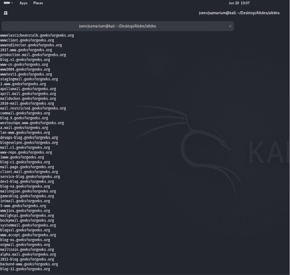Click wwwclient.geeksforgeeks.org line

coord(27,40)
